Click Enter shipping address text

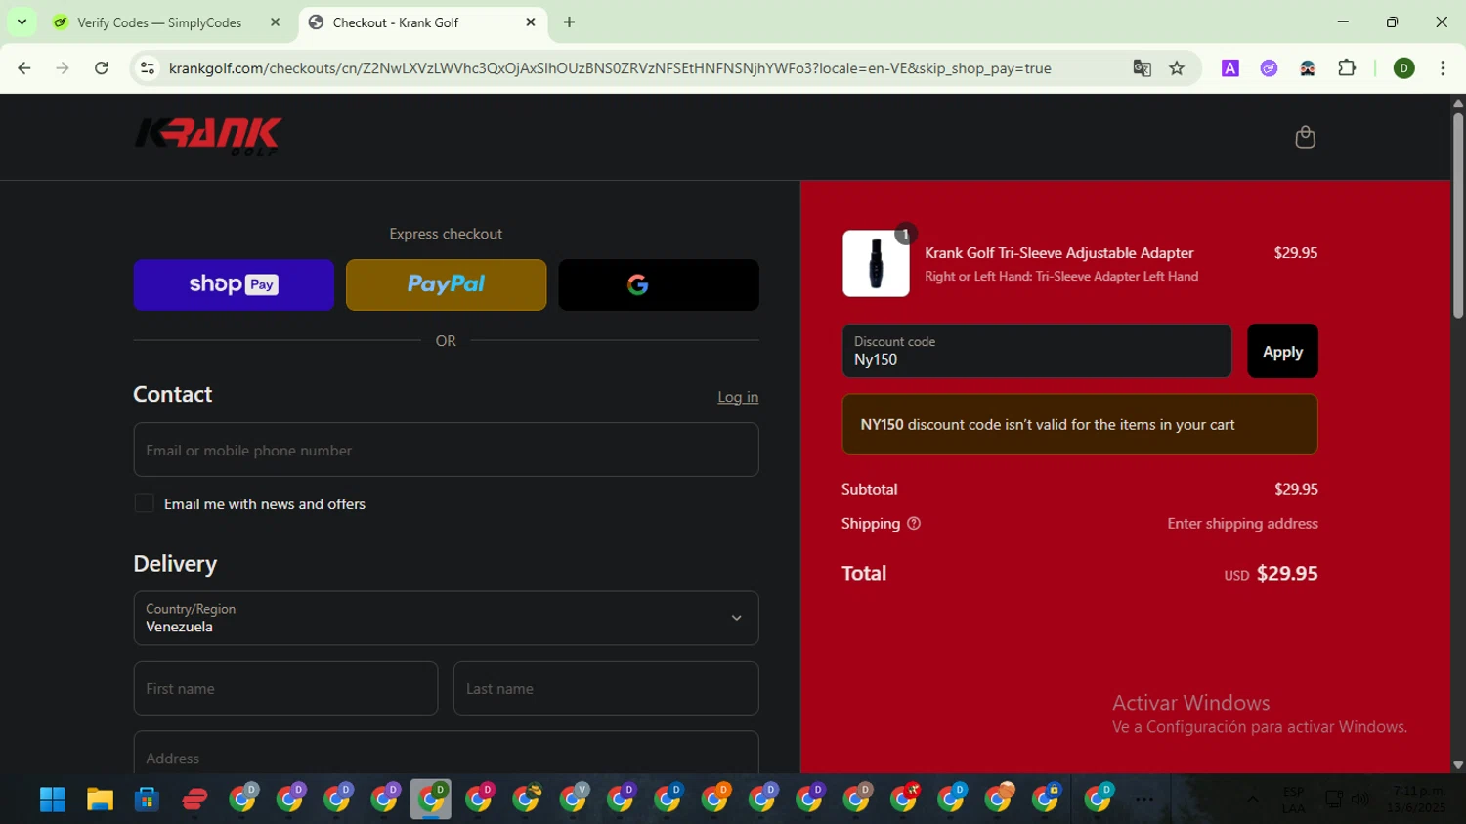(x=1242, y=524)
